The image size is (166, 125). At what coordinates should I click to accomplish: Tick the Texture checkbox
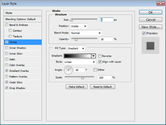(10, 36)
